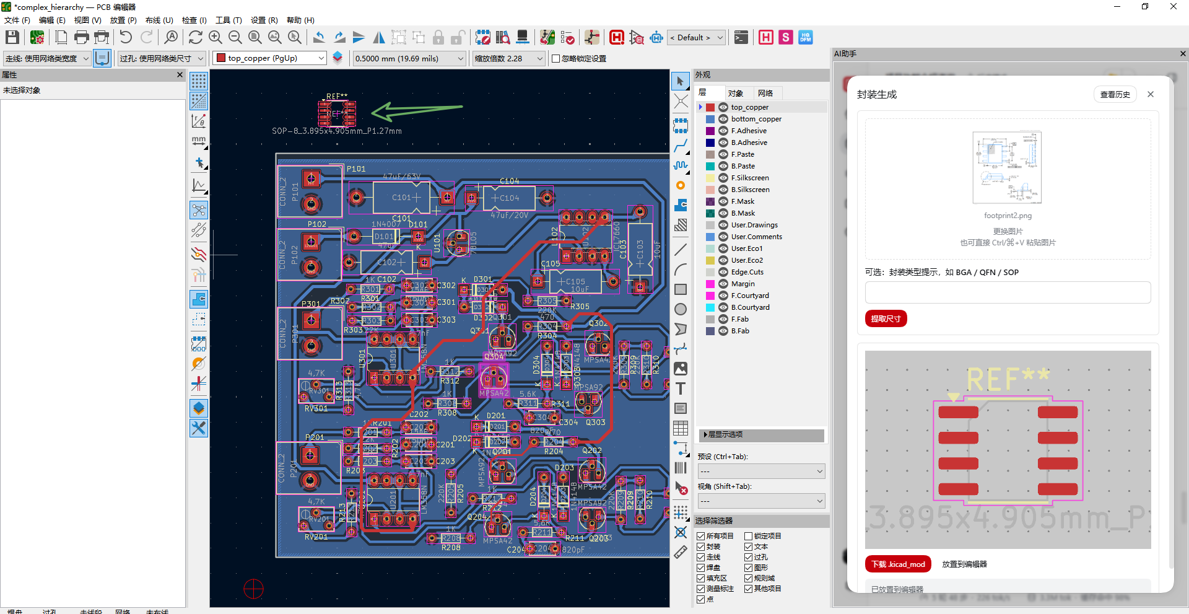Viewport: 1189px width, 614px height.
Task: Open the grid size 0.5000 mm dropdown
Action: 409,58
